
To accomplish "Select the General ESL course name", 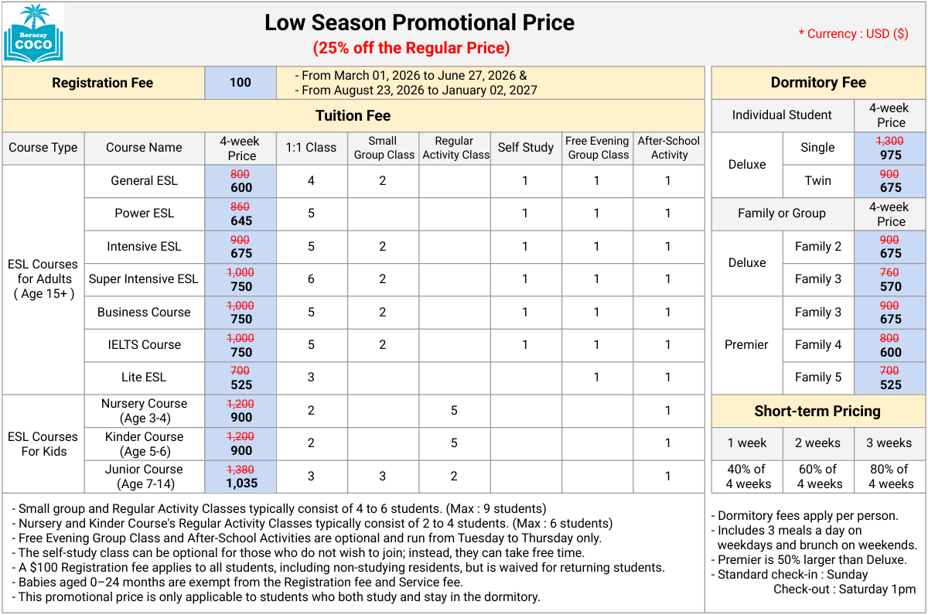I will (x=144, y=181).
